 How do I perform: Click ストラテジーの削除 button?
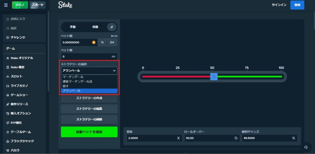[89, 120]
